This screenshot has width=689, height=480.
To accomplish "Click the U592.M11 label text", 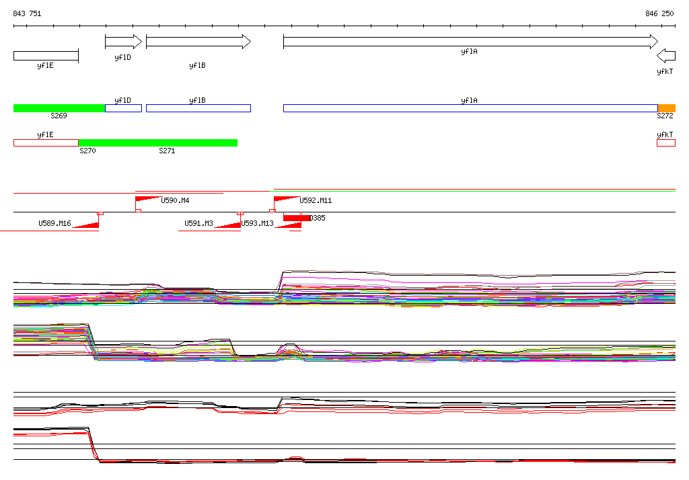I will click(316, 201).
